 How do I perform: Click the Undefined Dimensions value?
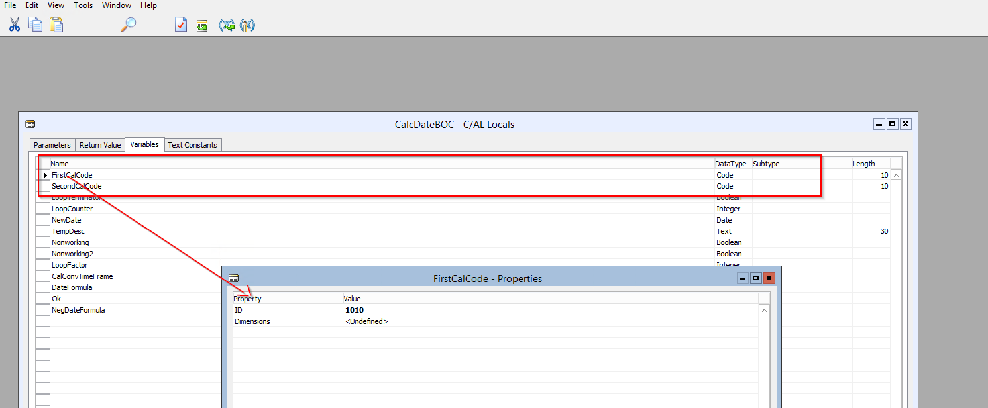[366, 321]
